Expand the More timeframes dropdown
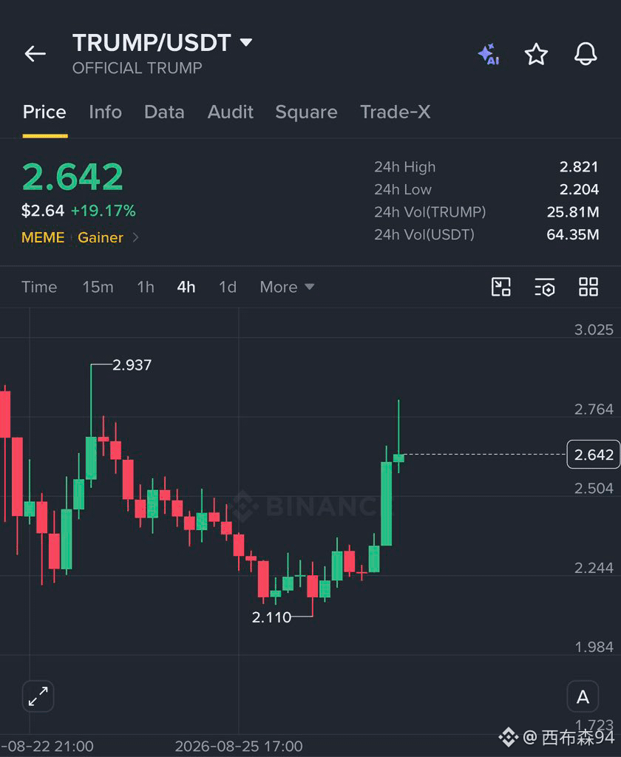Screen dimensions: 621x757 coord(287,287)
